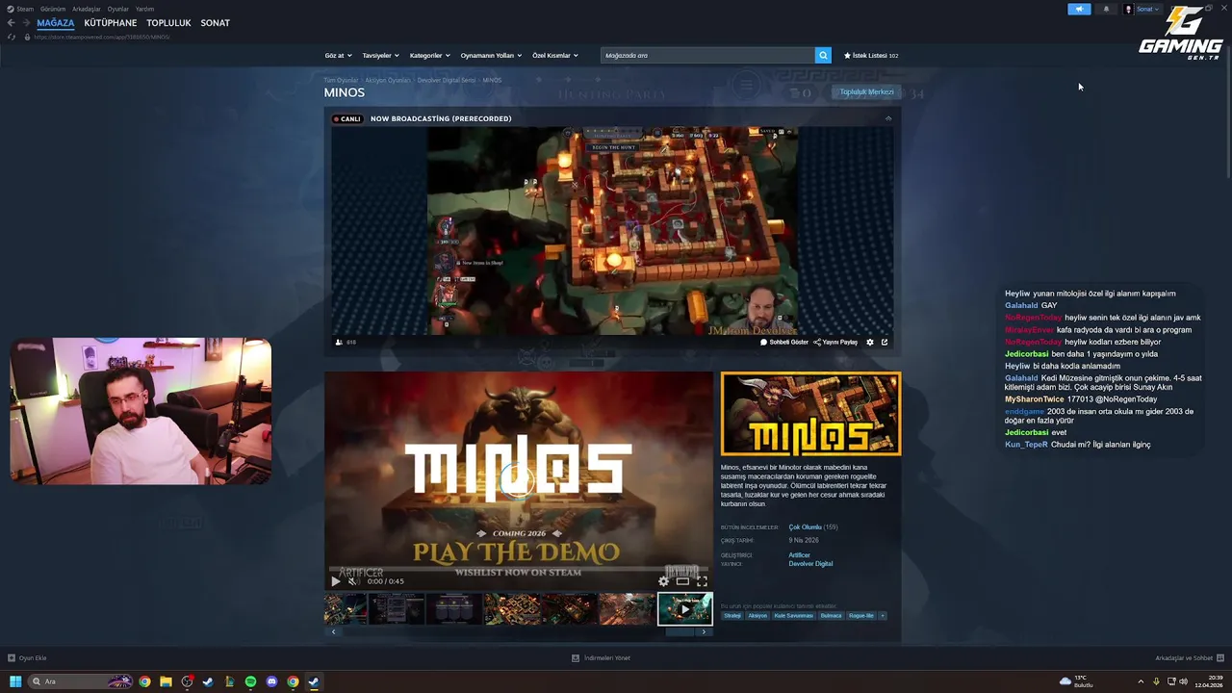The image size is (1232, 693).
Task: Click the thumbnail strip right arrow
Action: 704,631
